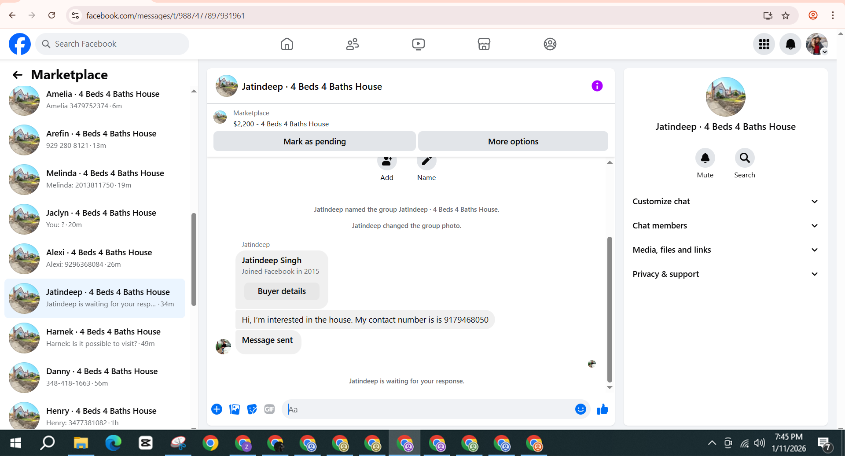
Task: Open the Jaclyn chat thread
Action: point(95,219)
